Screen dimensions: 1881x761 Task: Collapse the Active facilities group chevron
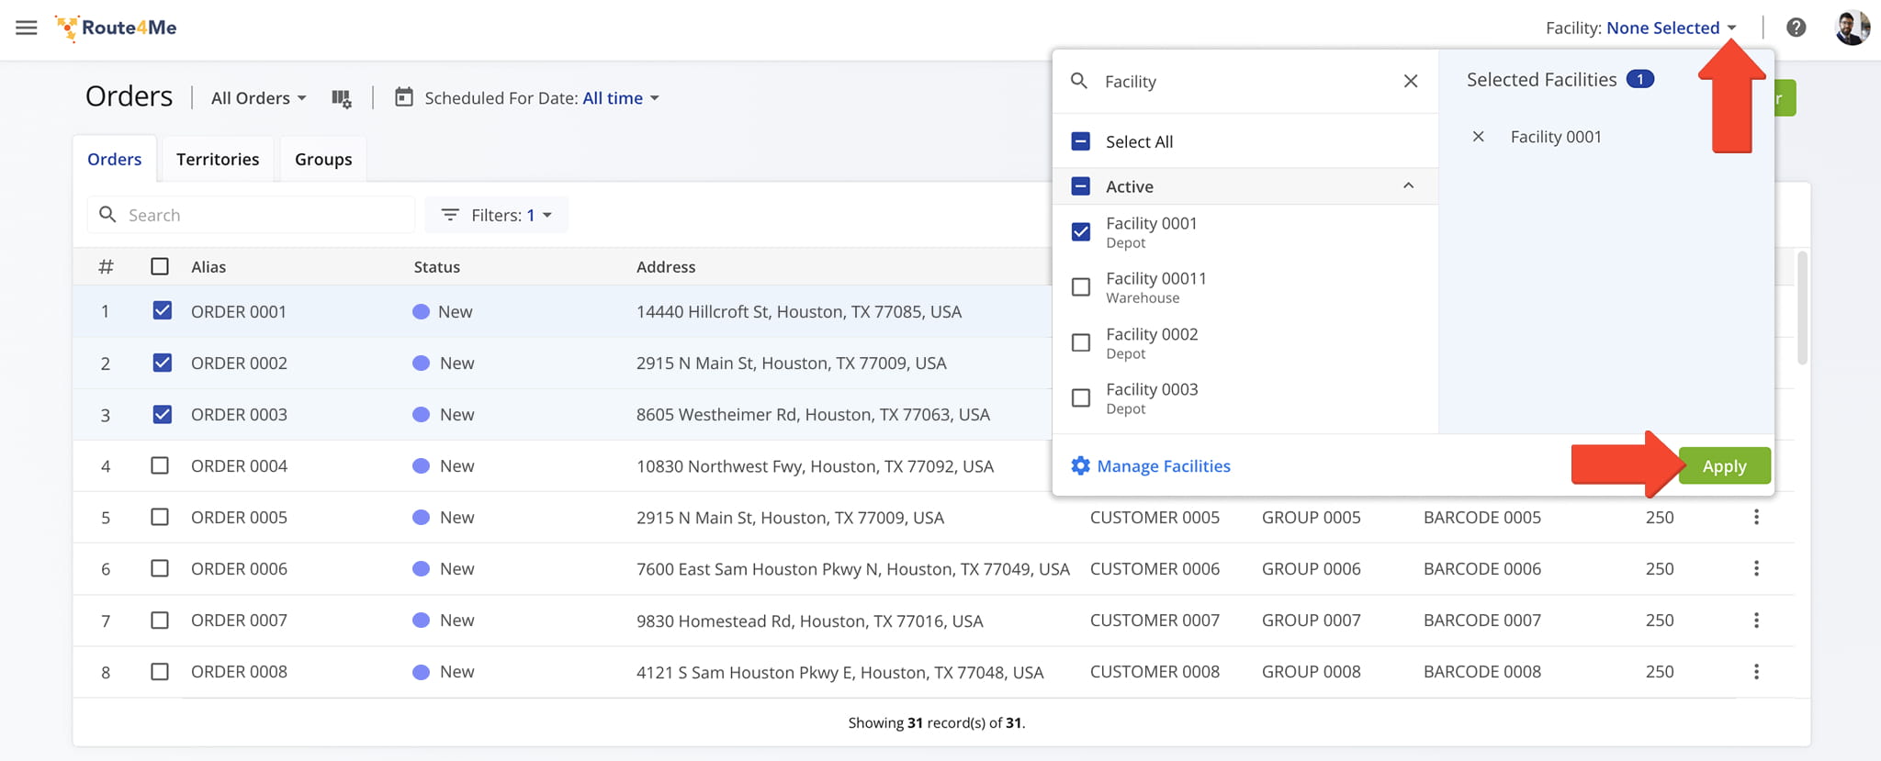(x=1408, y=185)
